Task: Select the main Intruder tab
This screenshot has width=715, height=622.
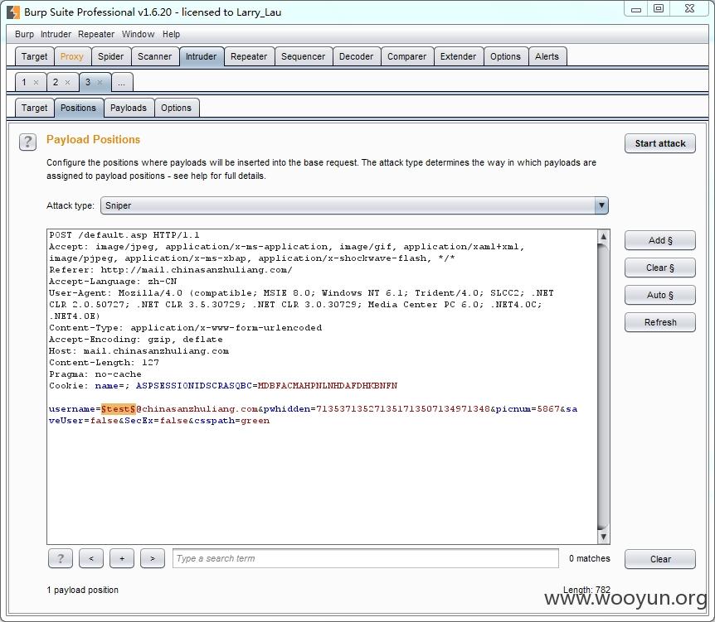Action: click(201, 56)
